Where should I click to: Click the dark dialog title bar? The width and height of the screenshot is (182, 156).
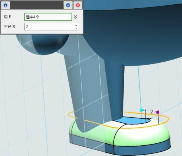37,5
